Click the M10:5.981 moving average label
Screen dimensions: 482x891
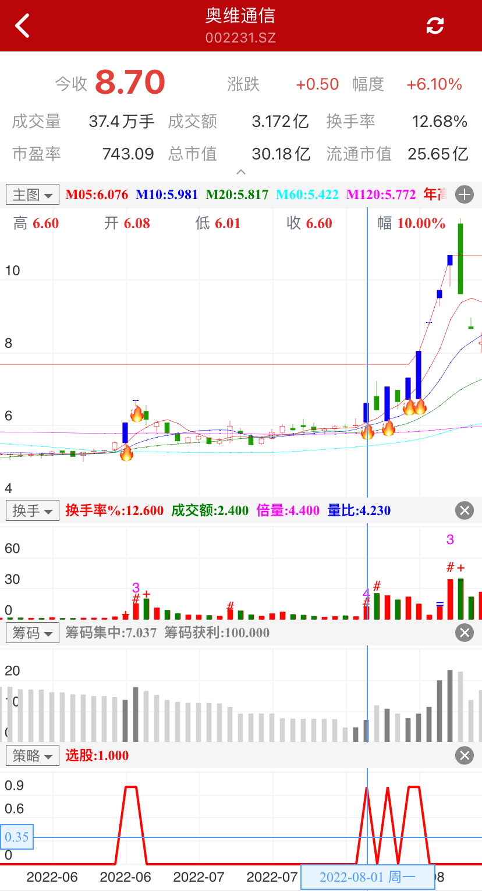167,194
